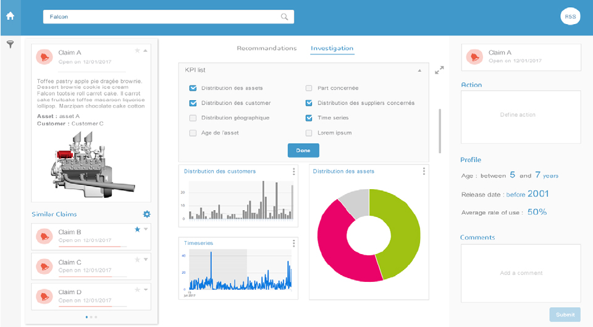593x327 pixels.
Task: Open options menu for Distribution des customers chart
Action: tap(293, 171)
